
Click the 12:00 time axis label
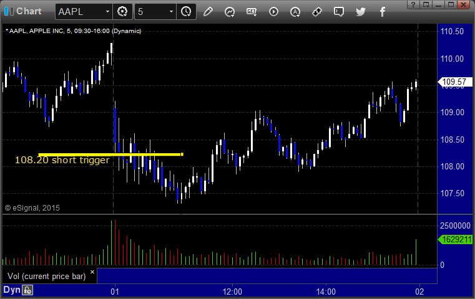pyautogui.click(x=232, y=292)
